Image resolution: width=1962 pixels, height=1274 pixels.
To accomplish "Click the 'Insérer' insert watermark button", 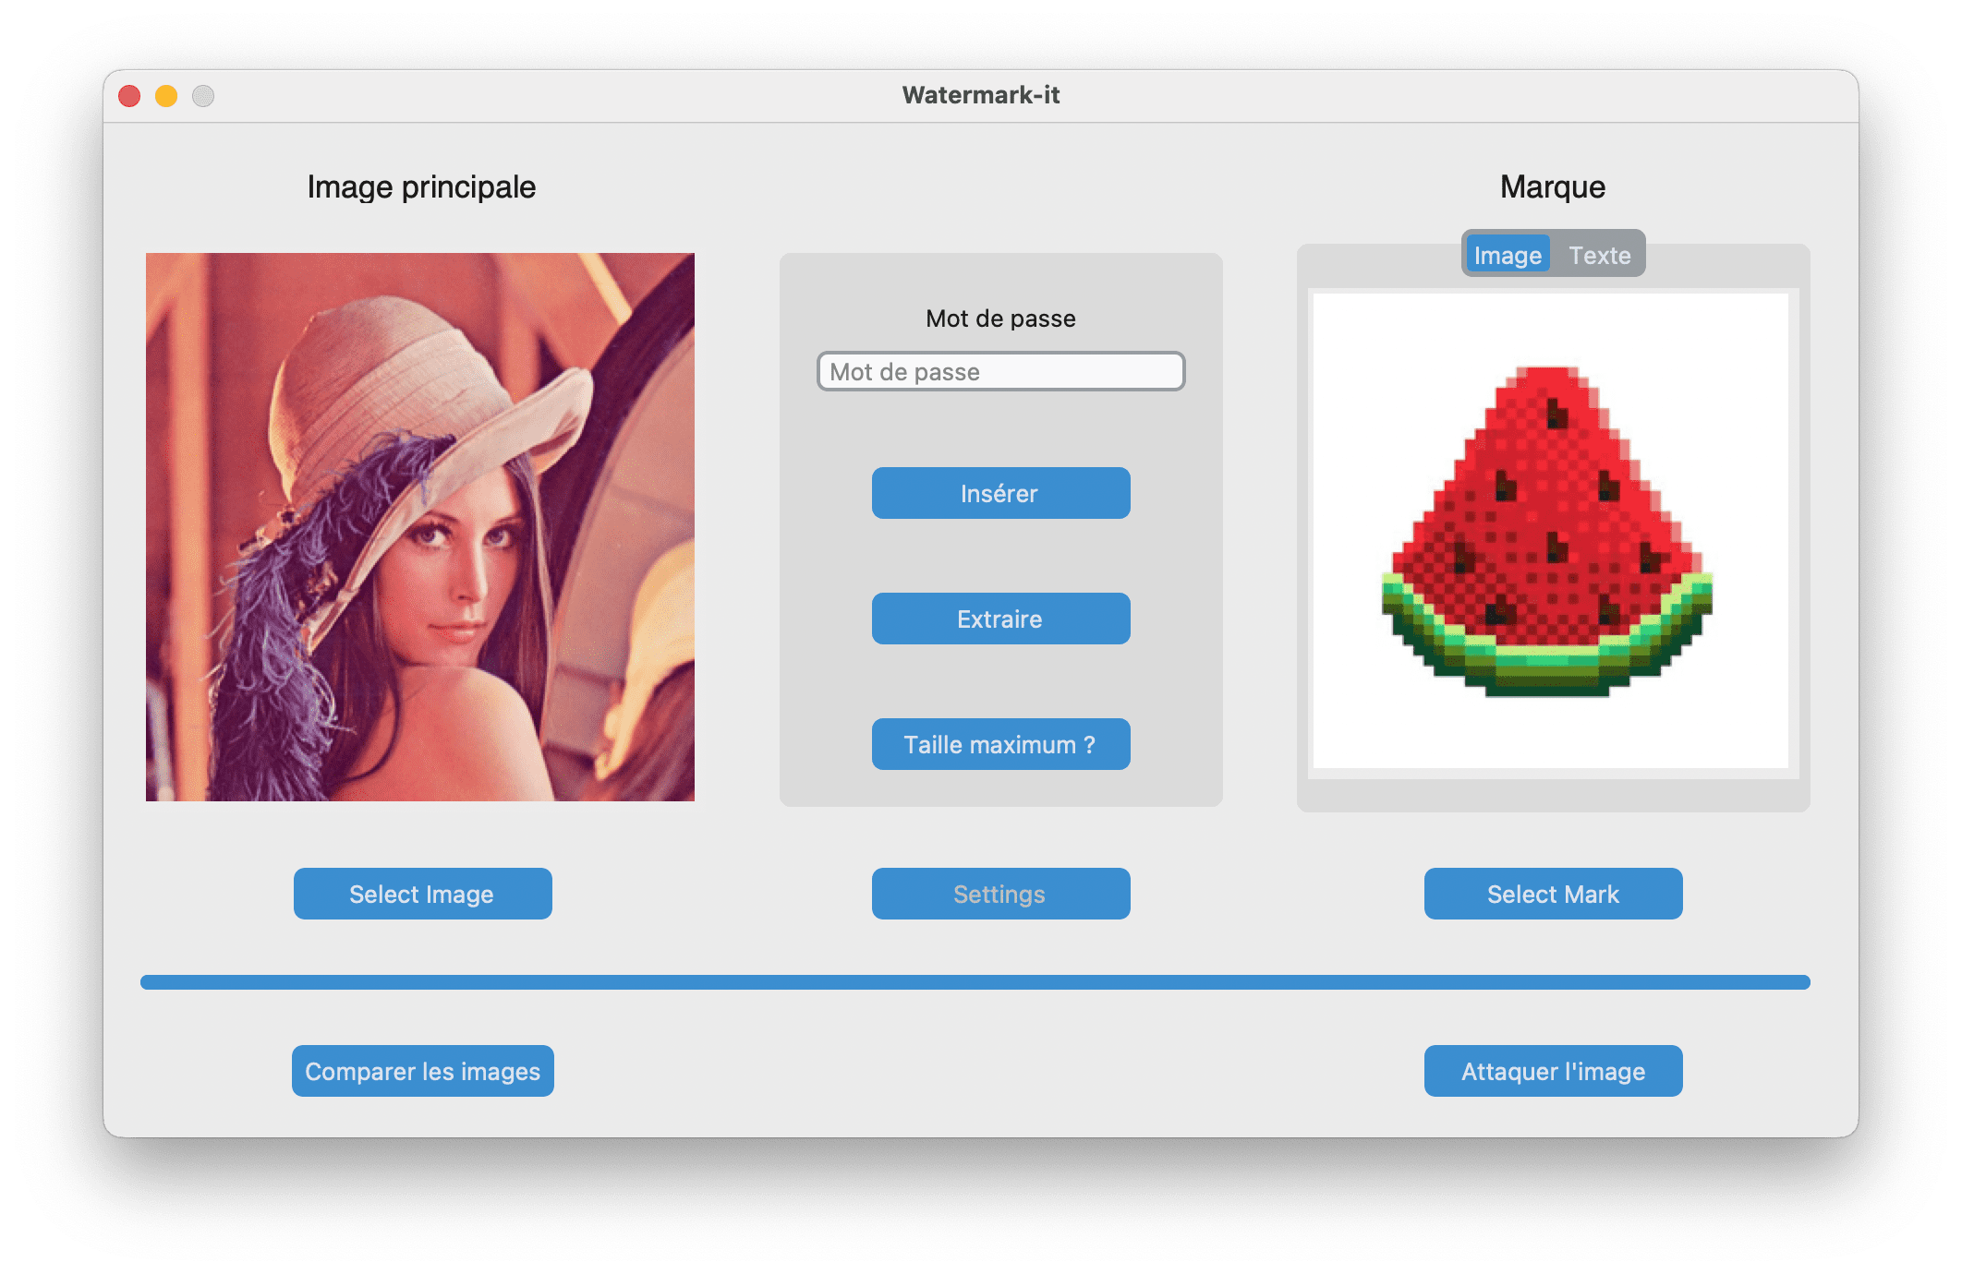I will coord(1002,495).
